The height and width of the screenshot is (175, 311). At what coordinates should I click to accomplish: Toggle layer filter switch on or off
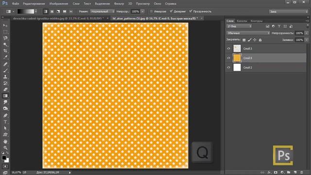(x=308, y=26)
